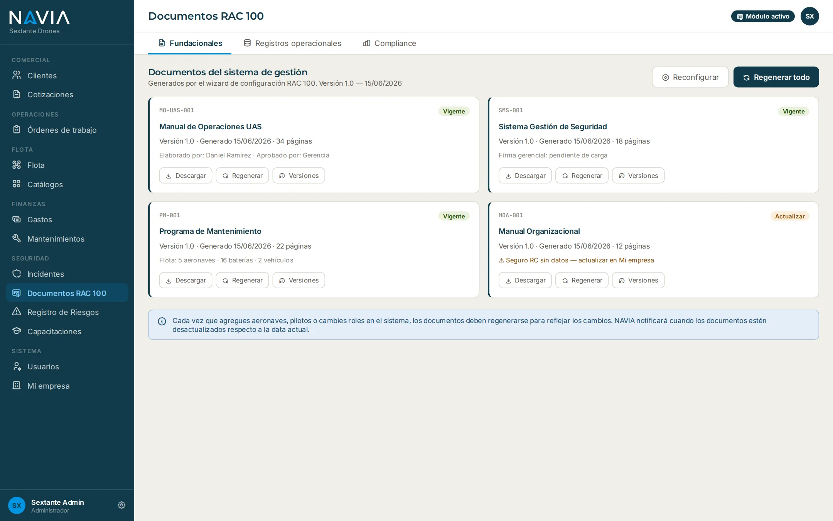Viewport: 833px width, 521px height.
Task: Click the settings gear beside Sextante Admin
Action: [x=121, y=505]
